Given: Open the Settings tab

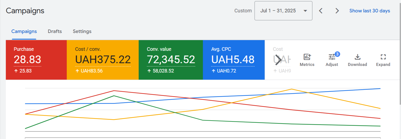Looking at the screenshot, I should point(82,31).
